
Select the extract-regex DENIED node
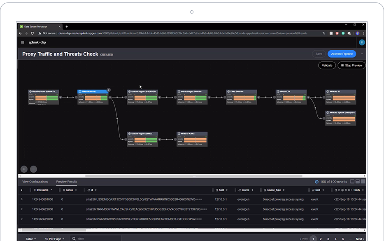point(142,139)
